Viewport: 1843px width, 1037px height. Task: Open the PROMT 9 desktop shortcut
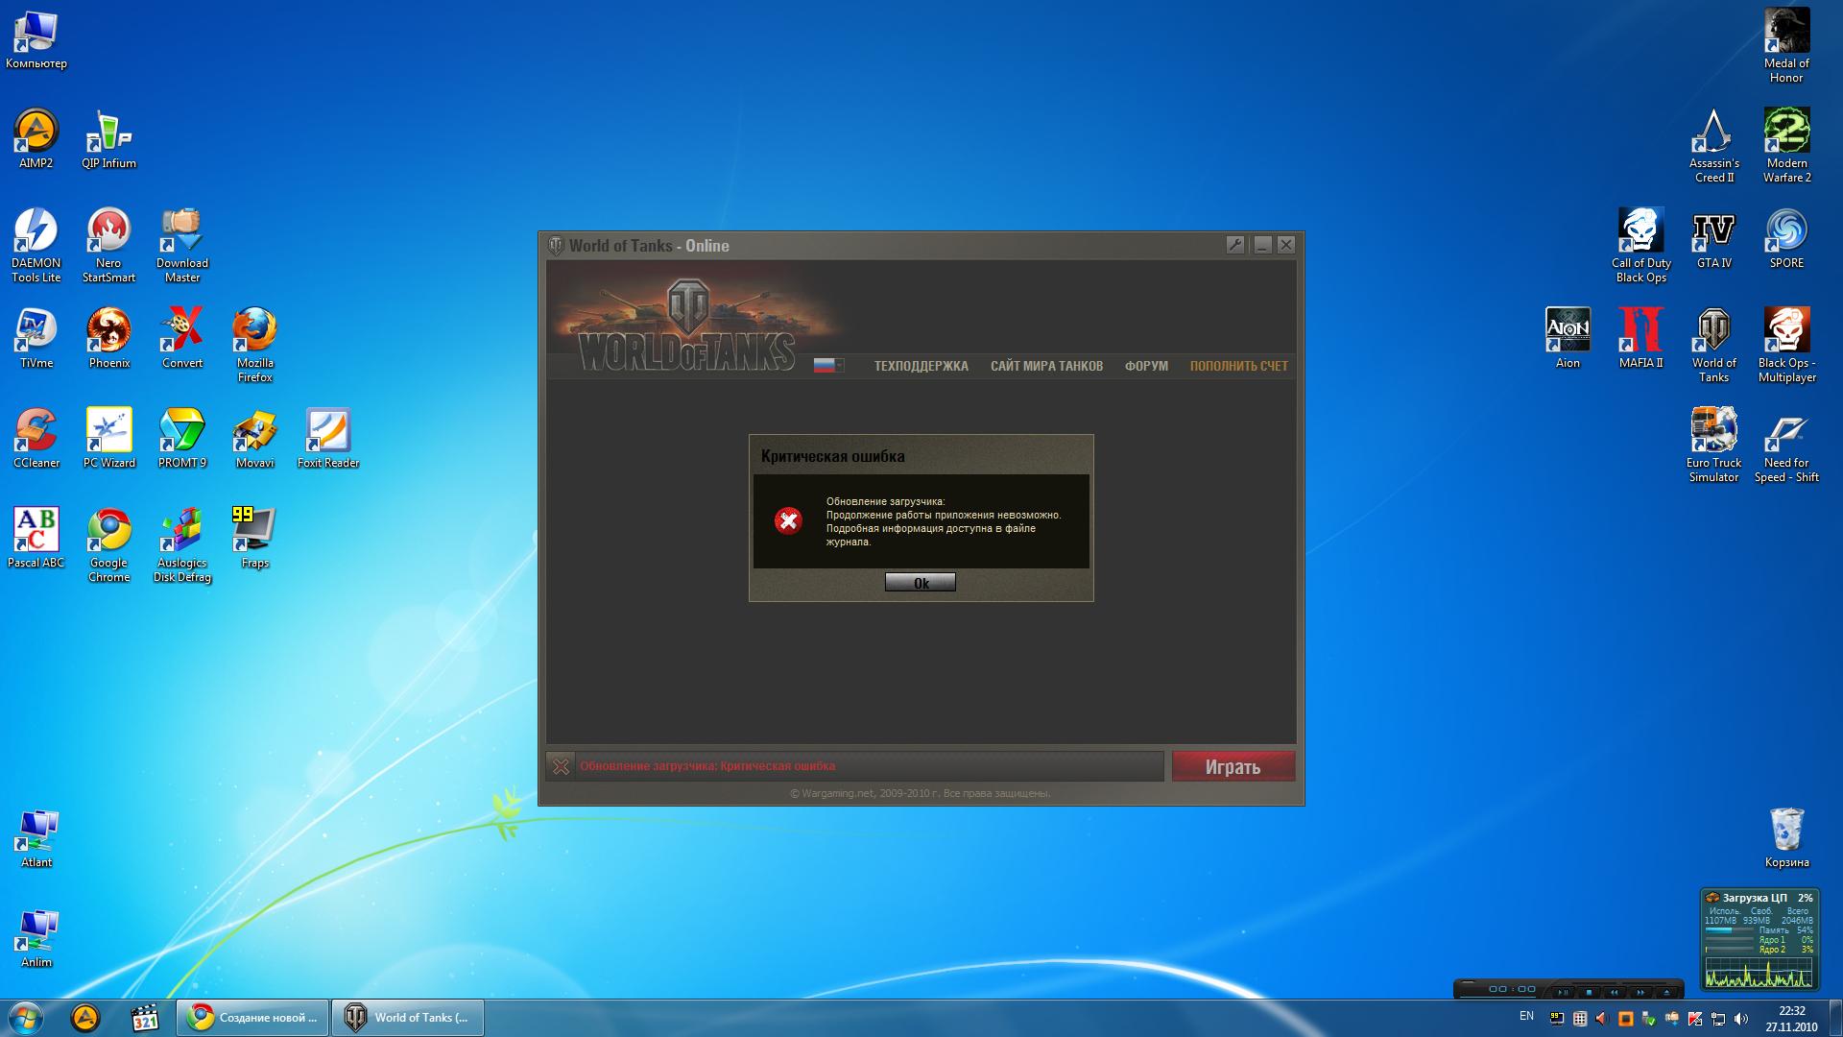click(182, 439)
